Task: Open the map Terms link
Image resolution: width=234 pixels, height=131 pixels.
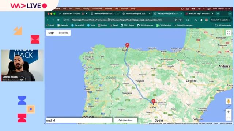Action: coord(216,123)
